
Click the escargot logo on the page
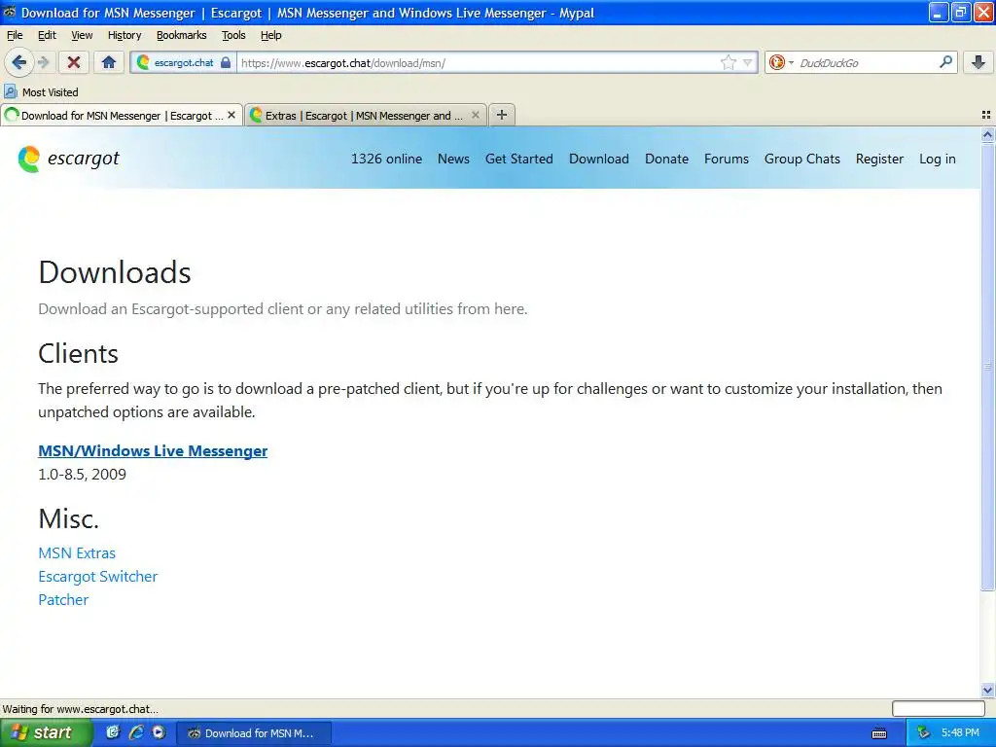69,159
